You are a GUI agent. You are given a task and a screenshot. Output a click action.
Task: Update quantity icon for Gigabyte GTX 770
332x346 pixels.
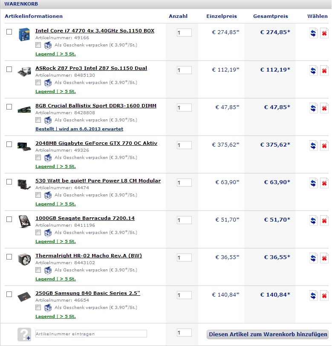(313, 146)
